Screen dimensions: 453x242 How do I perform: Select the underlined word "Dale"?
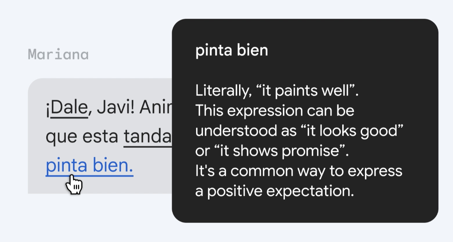(69, 109)
